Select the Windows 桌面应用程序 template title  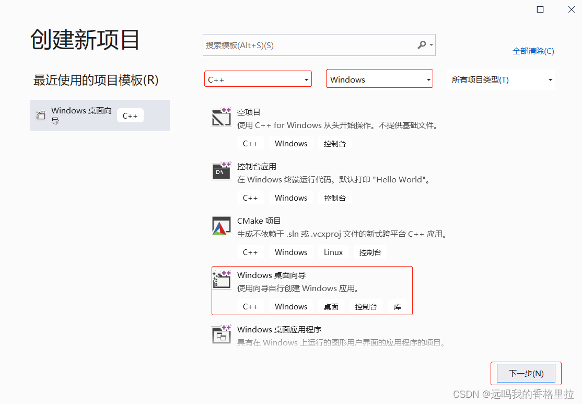coord(279,329)
